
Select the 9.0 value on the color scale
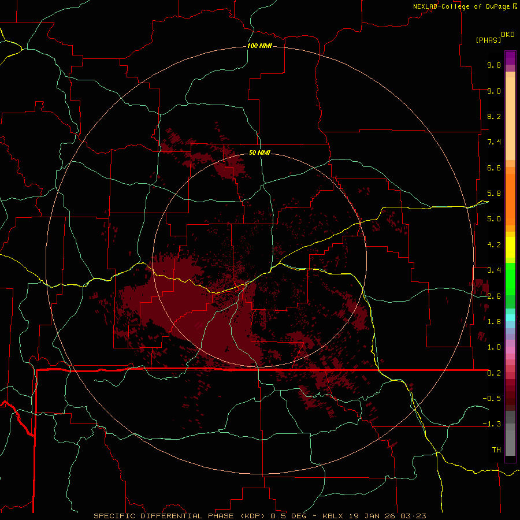click(494, 91)
